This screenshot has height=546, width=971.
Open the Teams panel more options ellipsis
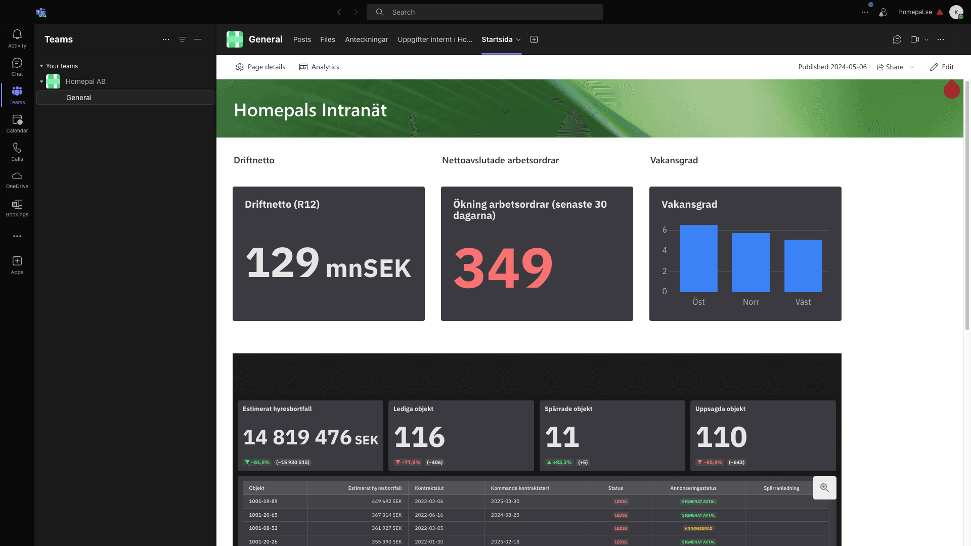166,39
